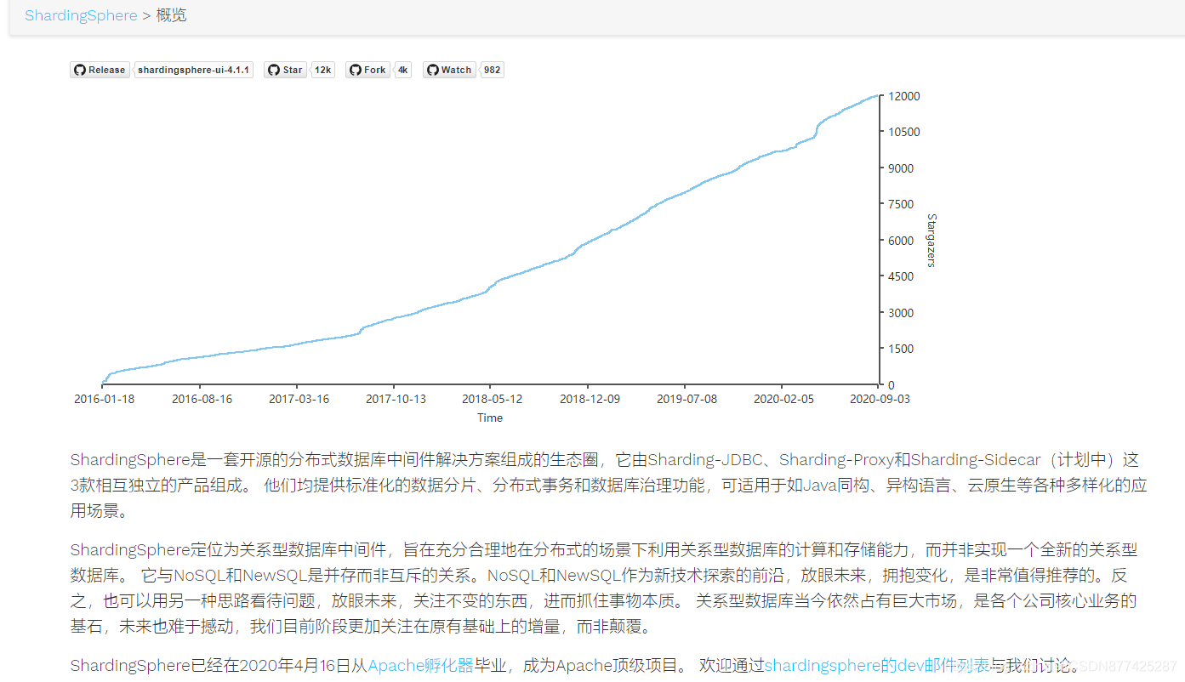Click the Stargazers axis title
This screenshot has width=1185, height=682.
(x=931, y=241)
